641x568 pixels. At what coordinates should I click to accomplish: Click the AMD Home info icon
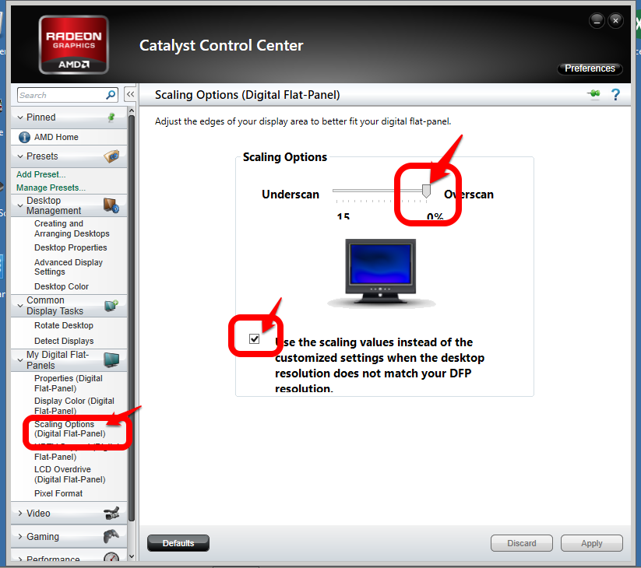pyautogui.click(x=24, y=137)
